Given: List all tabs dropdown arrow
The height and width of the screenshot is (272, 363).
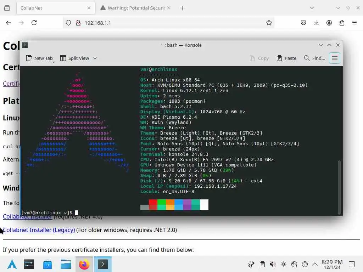Looking at the screenshot, I should (x=312, y=8).
